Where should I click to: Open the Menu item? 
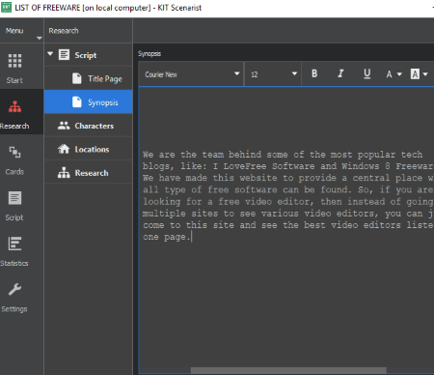[x=14, y=31]
